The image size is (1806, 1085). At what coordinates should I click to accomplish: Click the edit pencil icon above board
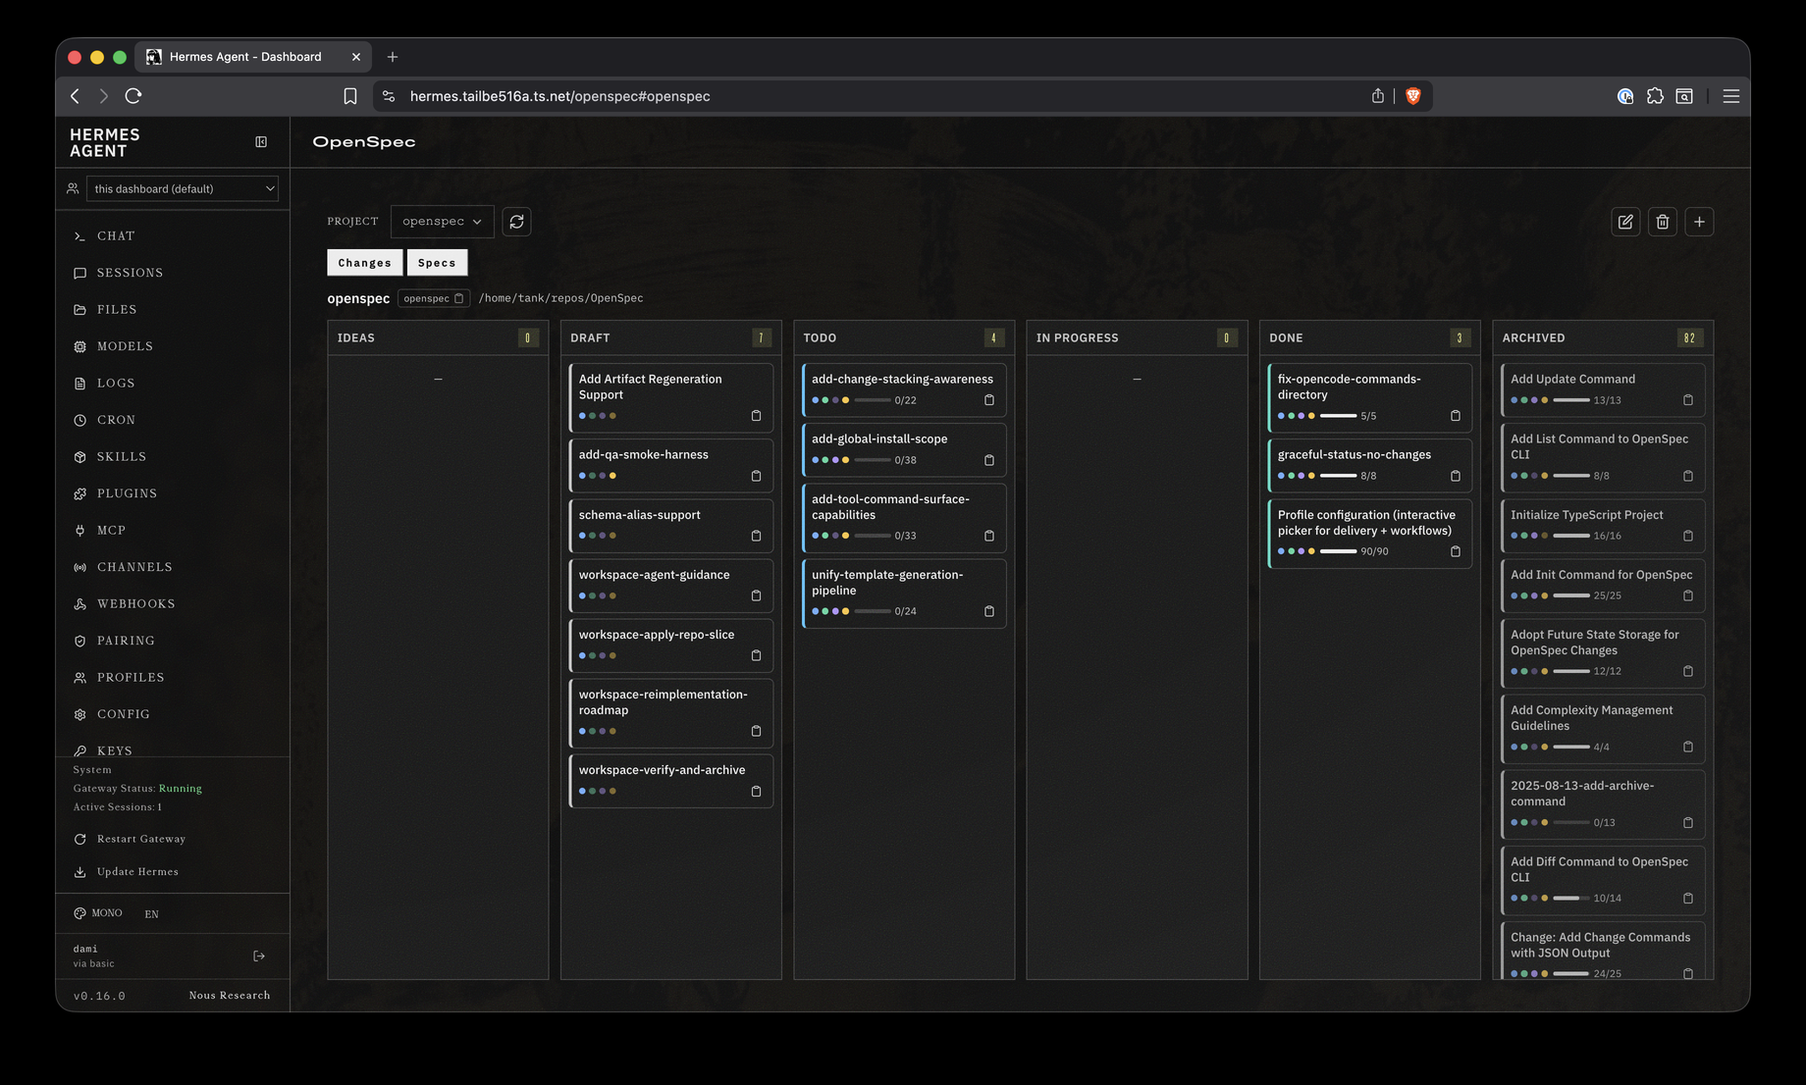pos(1625,222)
